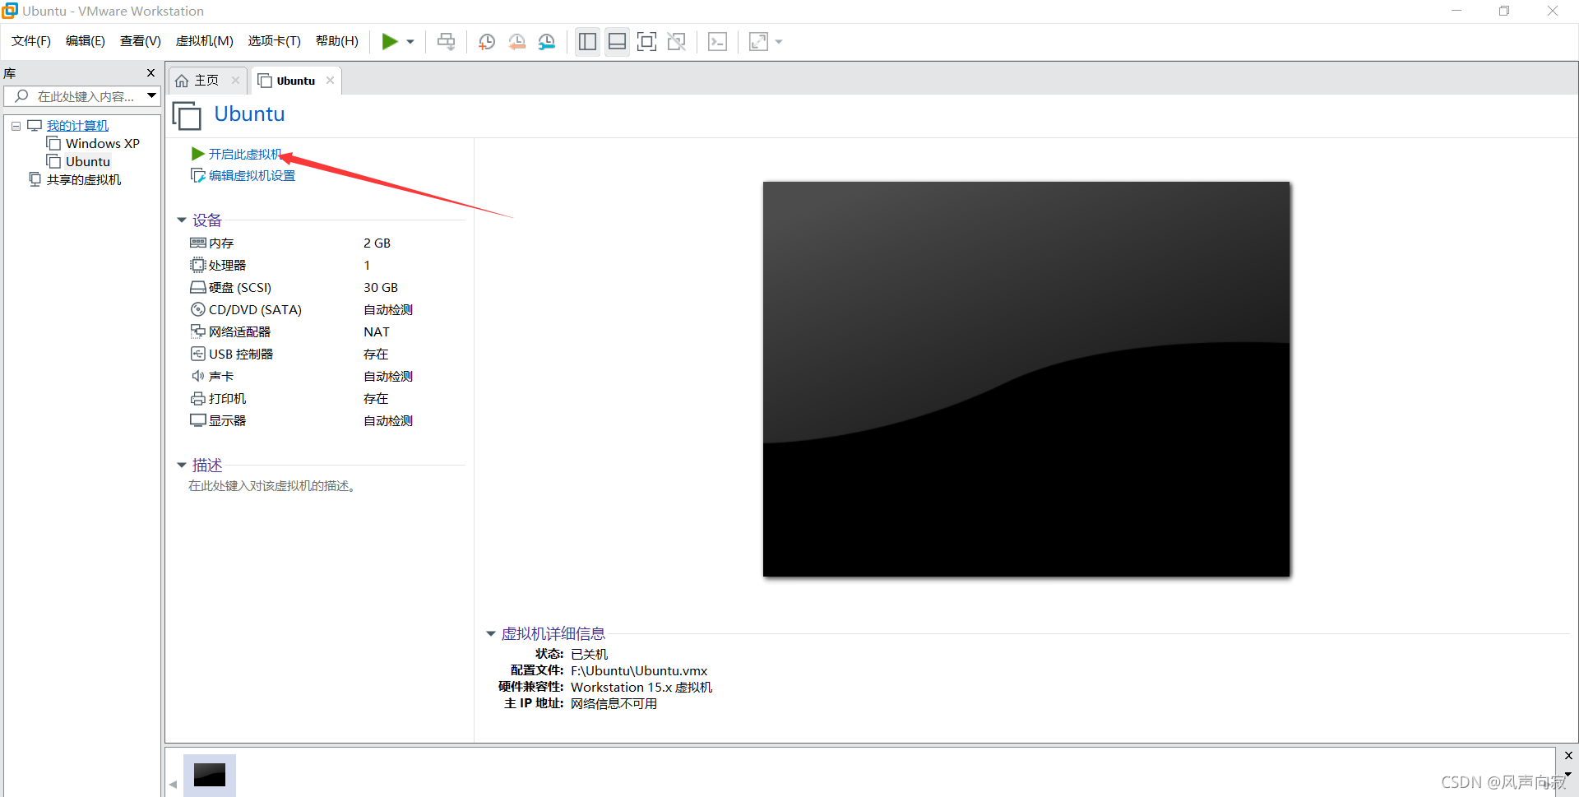
Task: Click the 已关机 status value
Action: point(590,655)
